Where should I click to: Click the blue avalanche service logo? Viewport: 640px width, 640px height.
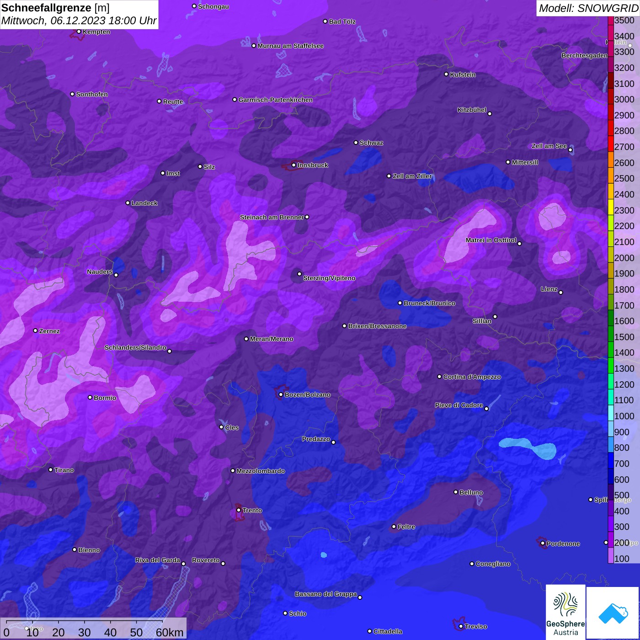[613, 613]
